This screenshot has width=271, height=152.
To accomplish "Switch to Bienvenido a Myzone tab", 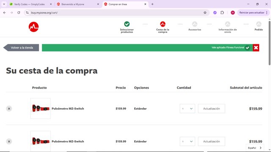I will click(x=78, y=4).
